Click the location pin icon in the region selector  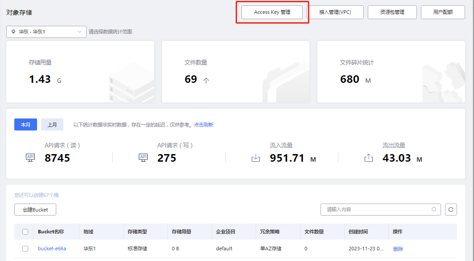(x=13, y=32)
